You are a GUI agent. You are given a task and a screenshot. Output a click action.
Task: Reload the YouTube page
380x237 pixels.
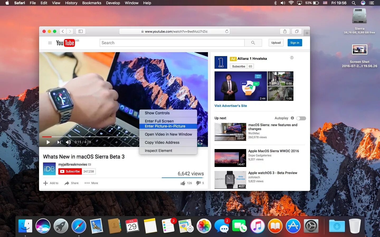coord(227,31)
